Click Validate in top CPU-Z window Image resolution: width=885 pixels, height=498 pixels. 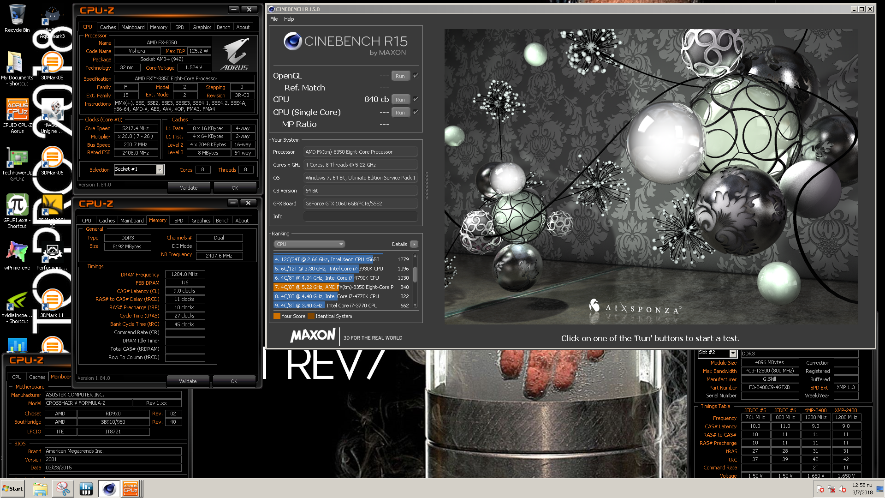189,188
